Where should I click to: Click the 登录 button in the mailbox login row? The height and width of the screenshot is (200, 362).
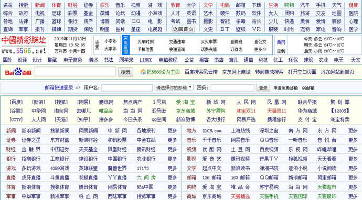point(263,87)
